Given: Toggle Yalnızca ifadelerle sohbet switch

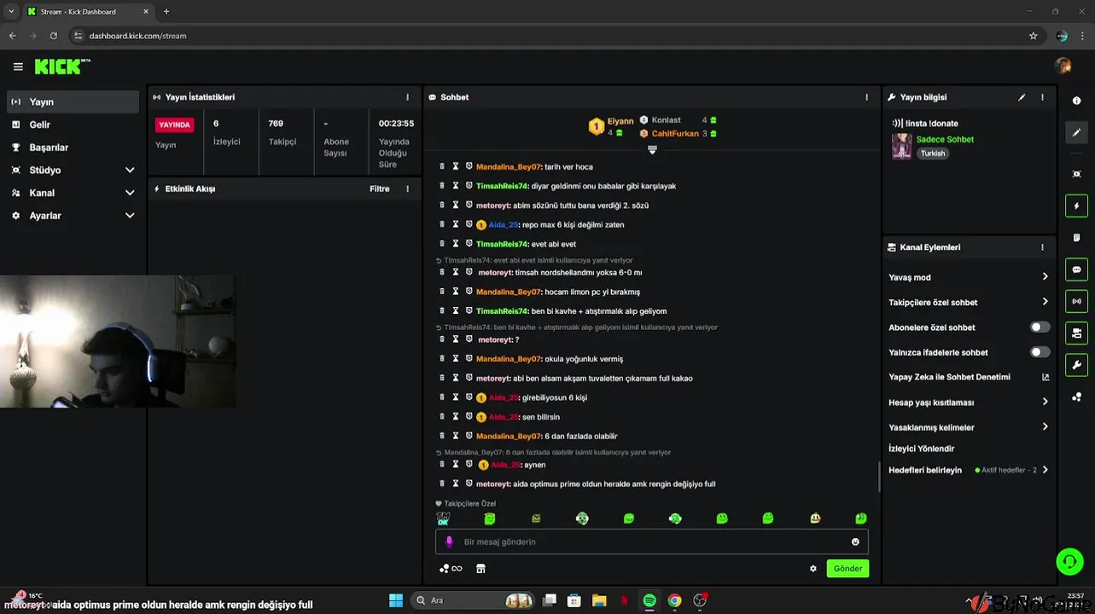Looking at the screenshot, I should [1040, 352].
